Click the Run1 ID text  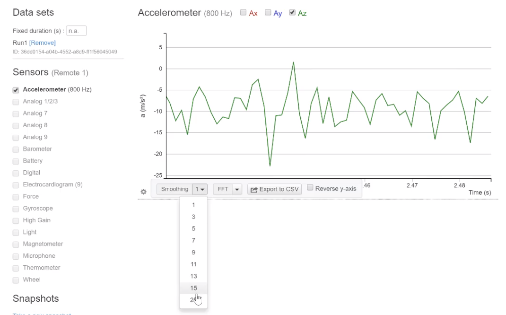(x=65, y=52)
